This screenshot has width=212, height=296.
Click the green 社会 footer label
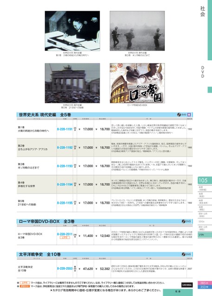[x=178, y=292]
